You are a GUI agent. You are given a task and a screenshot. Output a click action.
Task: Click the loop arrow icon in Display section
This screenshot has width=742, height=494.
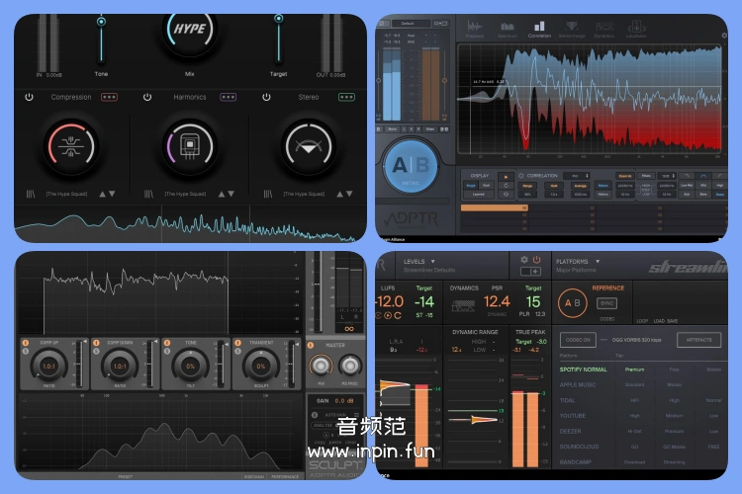point(506,186)
